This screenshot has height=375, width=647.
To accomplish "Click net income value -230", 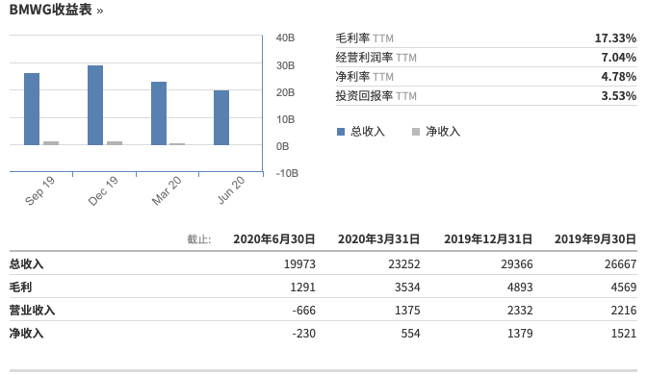I will tap(303, 334).
